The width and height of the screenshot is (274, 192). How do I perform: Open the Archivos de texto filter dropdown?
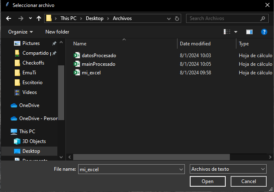click(x=228, y=169)
